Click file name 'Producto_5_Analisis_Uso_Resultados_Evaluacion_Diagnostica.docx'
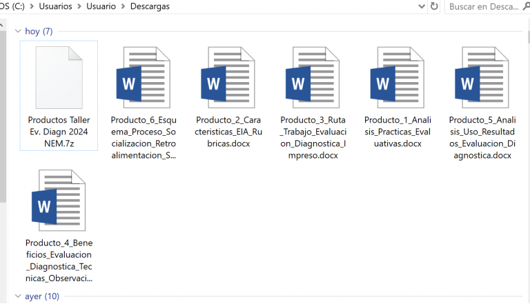 click(482, 137)
